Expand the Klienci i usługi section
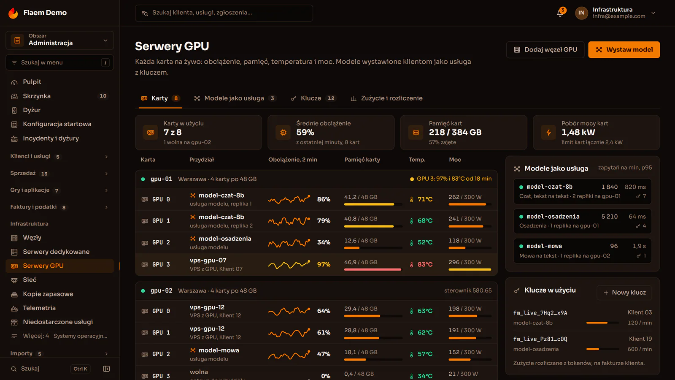The width and height of the screenshot is (675, 380). point(59,157)
